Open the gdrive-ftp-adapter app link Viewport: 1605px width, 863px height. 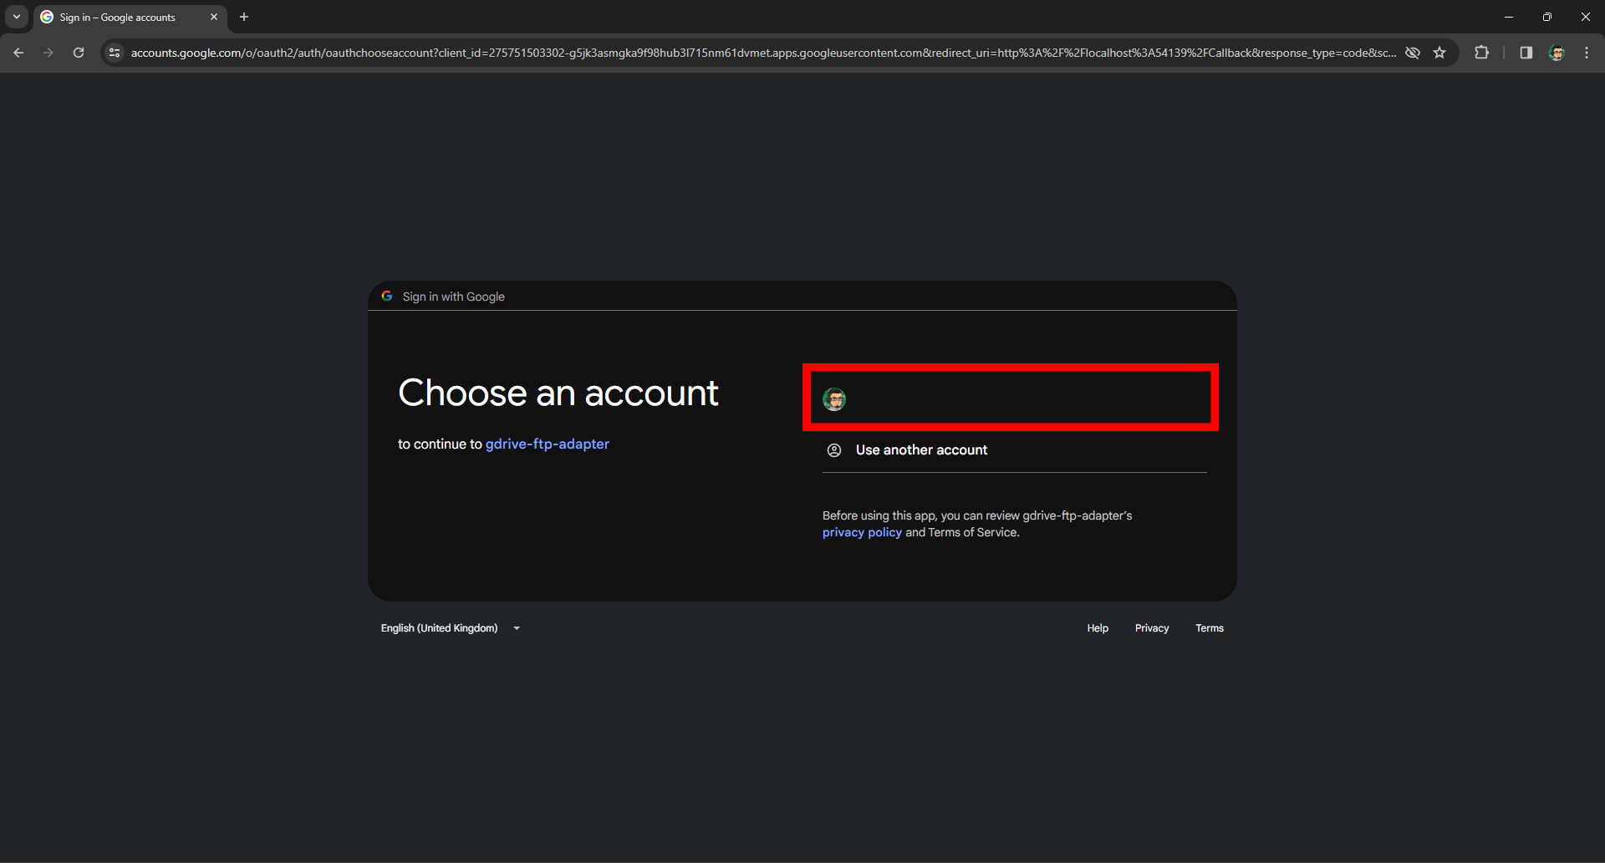tap(548, 444)
